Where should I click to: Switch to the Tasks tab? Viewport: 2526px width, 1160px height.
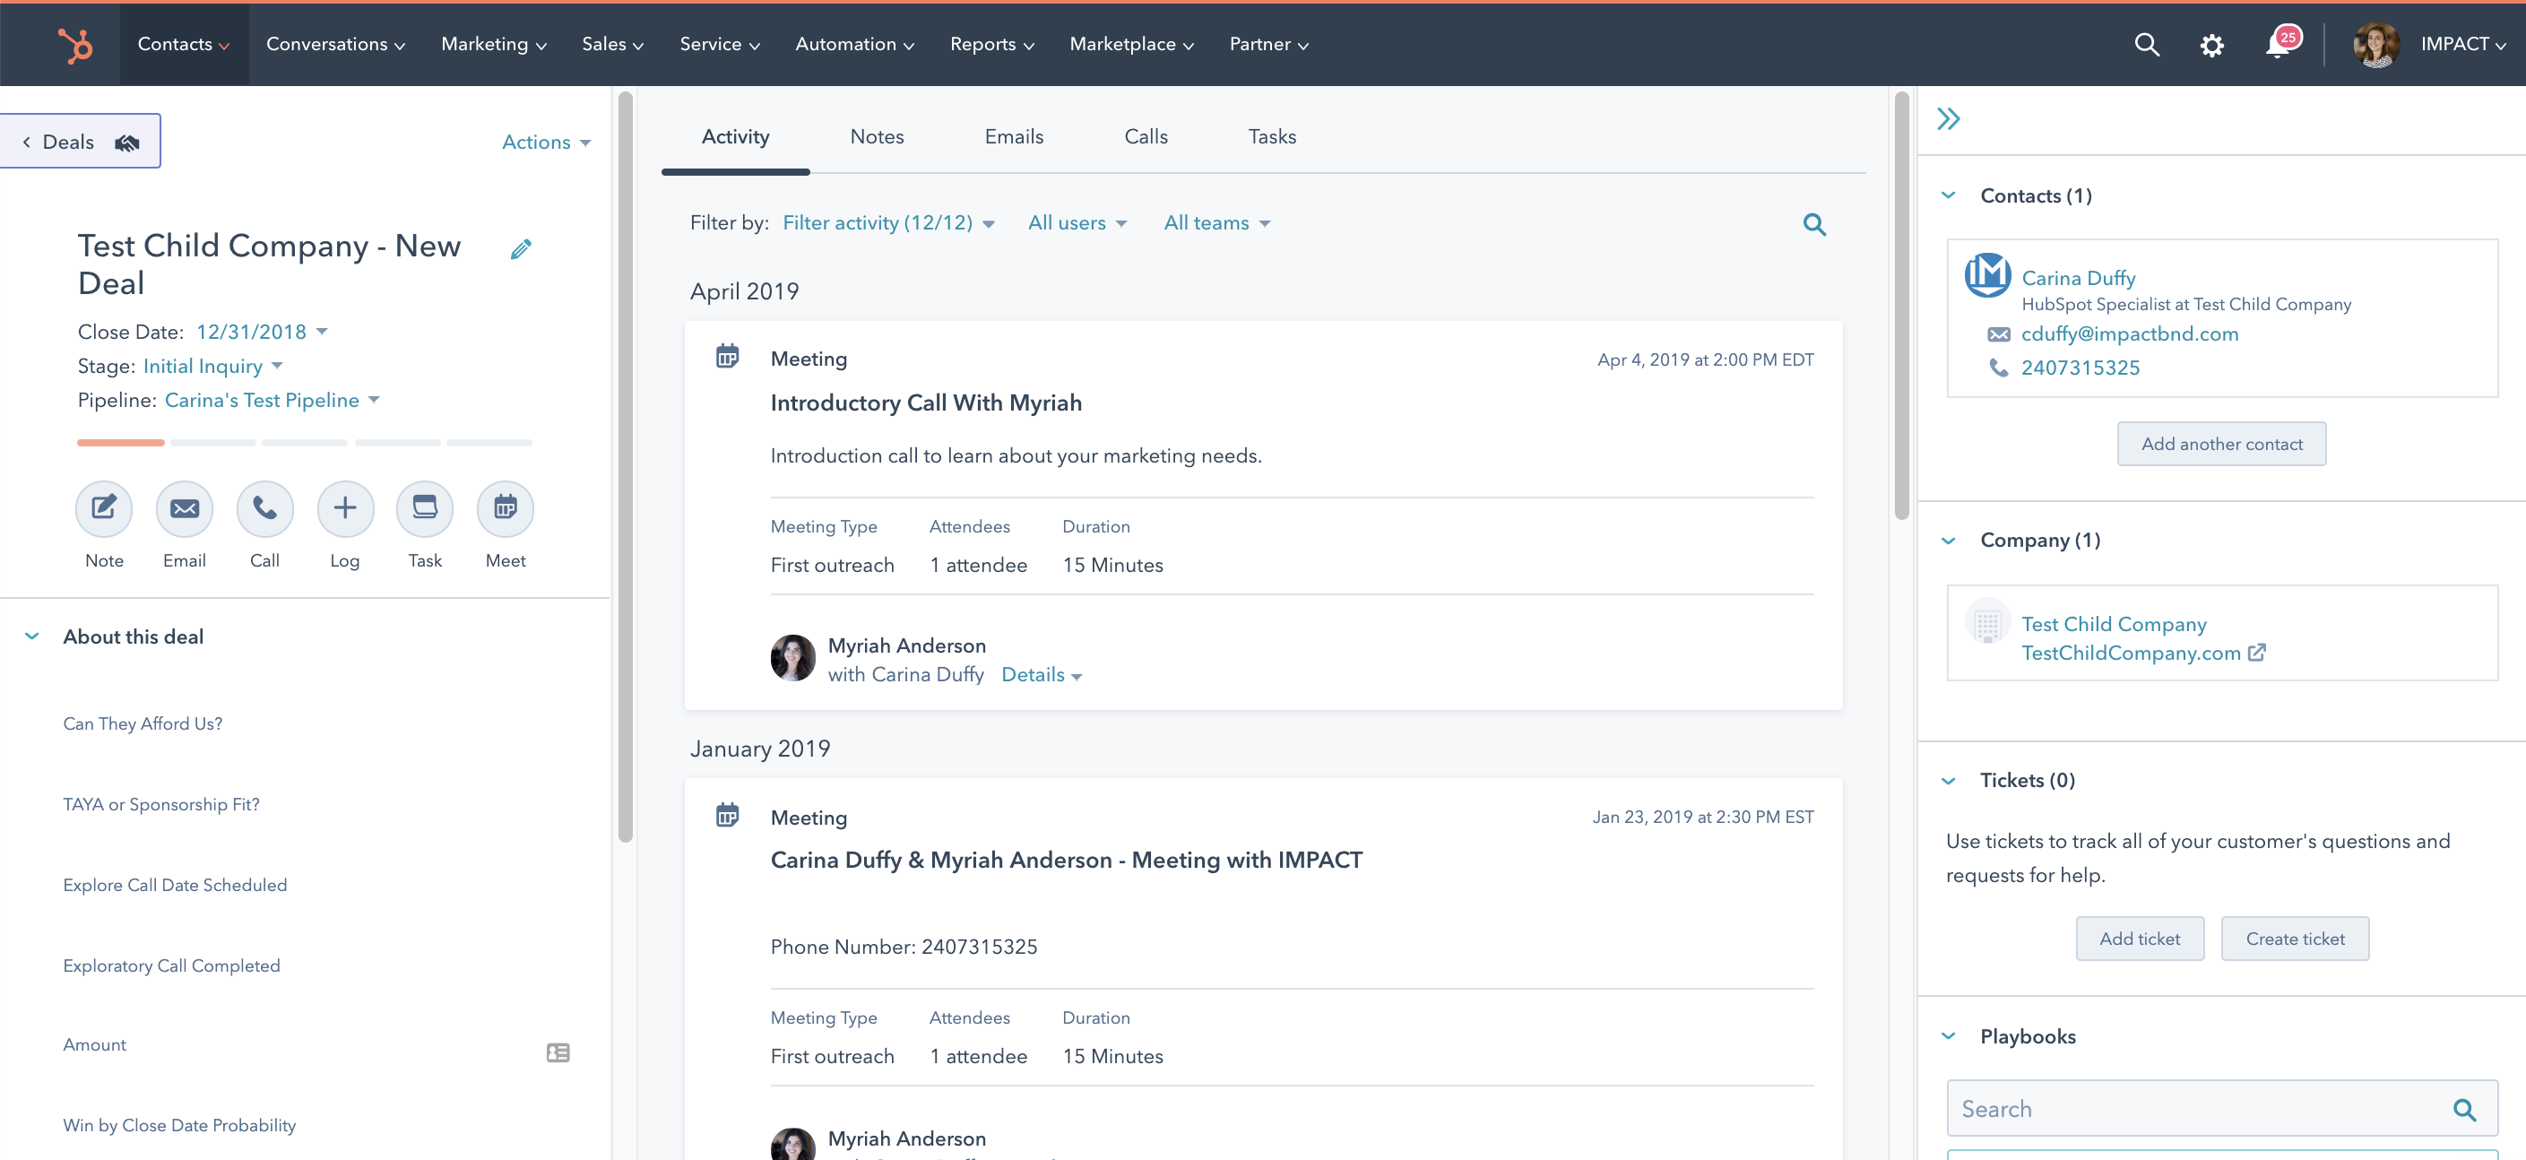click(1272, 137)
